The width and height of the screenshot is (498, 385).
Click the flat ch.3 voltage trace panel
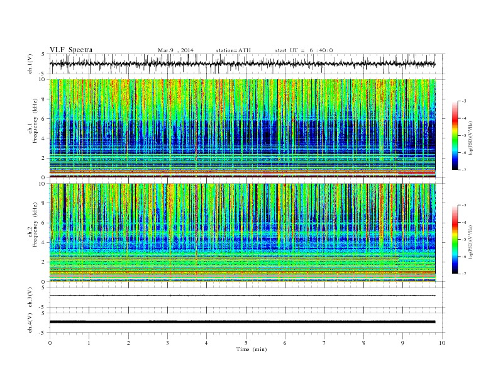[x=247, y=298]
